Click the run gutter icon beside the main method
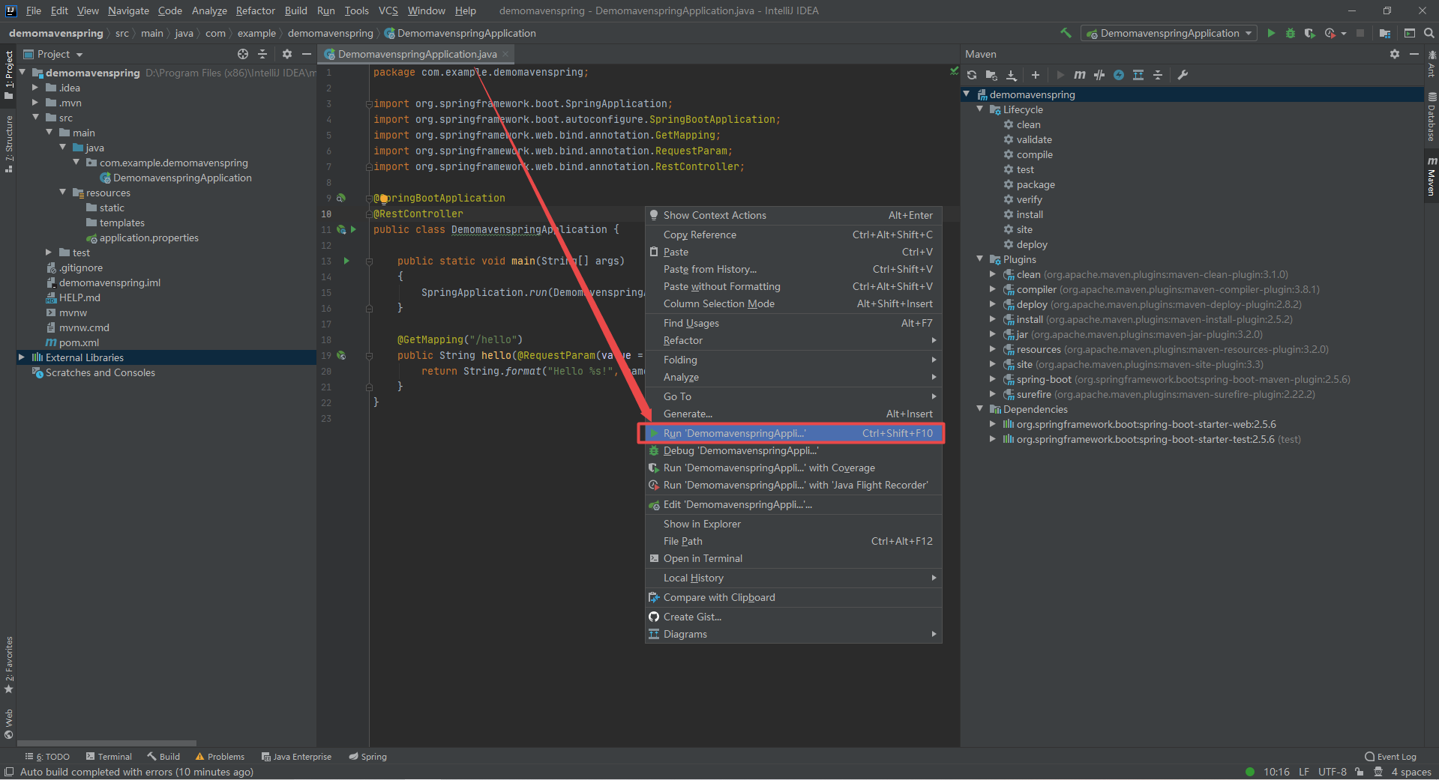Screen dimensions: 1439x780 pyautogui.click(x=346, y=261)
